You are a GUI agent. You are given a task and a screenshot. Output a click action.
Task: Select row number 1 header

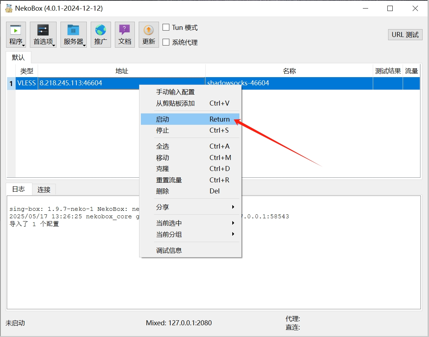click(x=11, y=84)
